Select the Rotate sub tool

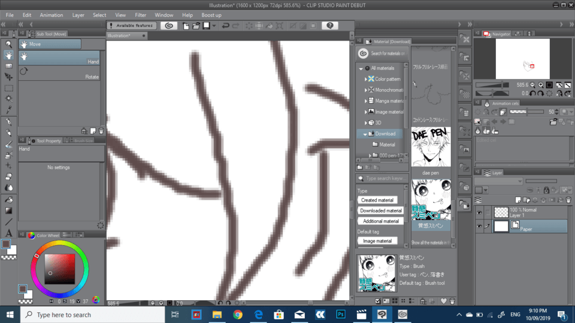pos(59,73)
